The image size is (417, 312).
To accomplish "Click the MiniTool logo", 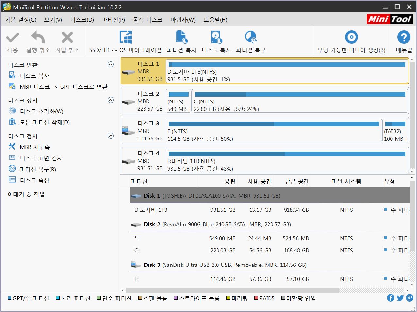I will (389, 19).
